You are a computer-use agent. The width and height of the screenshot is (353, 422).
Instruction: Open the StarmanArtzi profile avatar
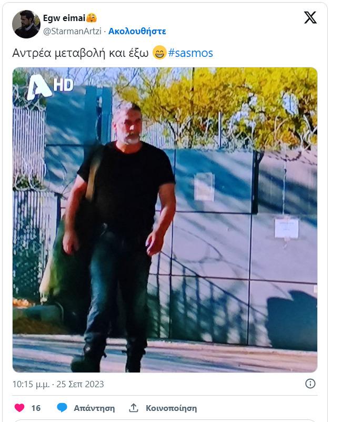coord(26,24)
